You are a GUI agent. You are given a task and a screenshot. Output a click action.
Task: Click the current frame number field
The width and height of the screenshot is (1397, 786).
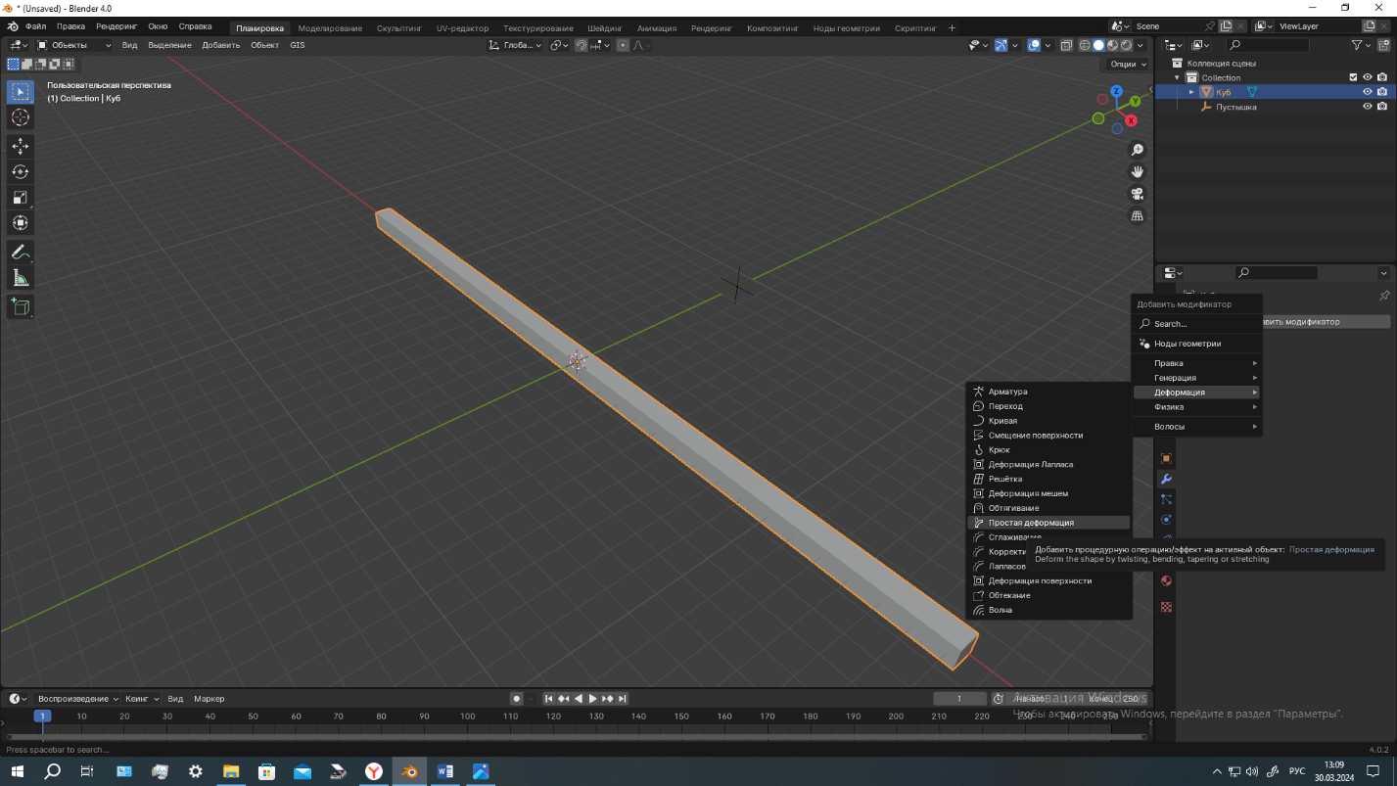point(958,698)
